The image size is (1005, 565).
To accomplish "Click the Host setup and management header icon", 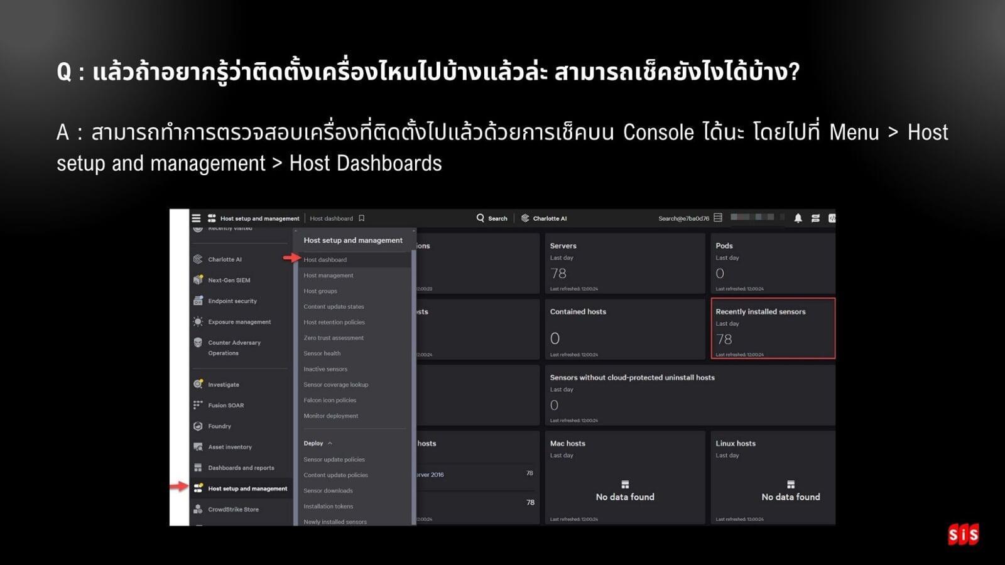I will [x=212, y=218].
